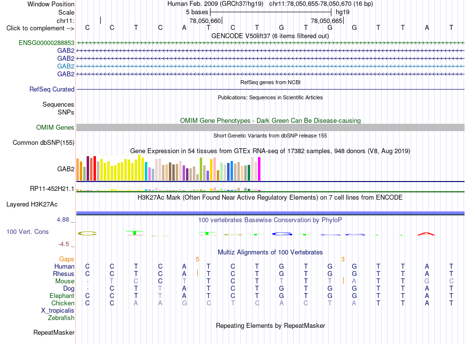Click the ENSG00000288853 gene label

tap(46, 43)
